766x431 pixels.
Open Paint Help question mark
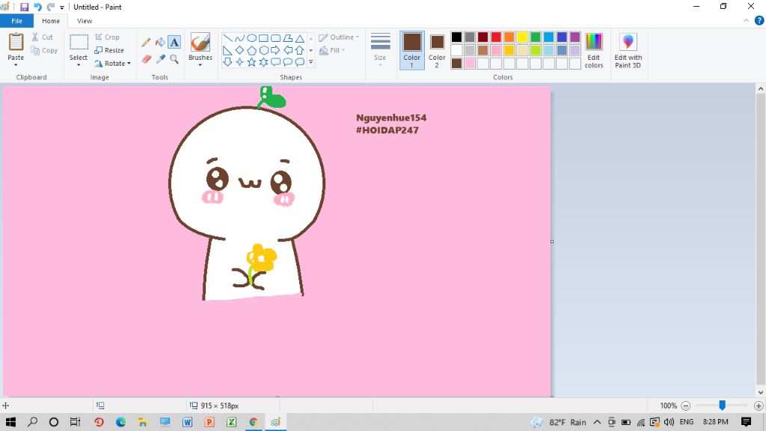(759, 20)
